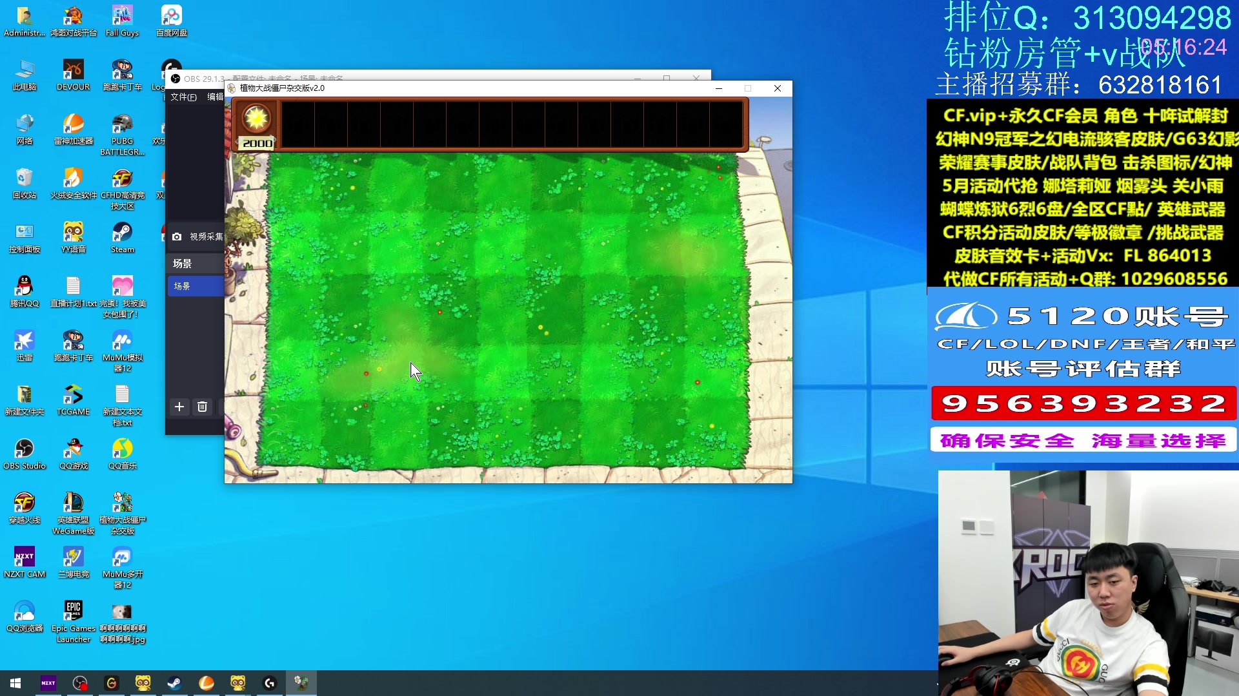Add a new scene with the OBS plus button

(x=179, y=407)
